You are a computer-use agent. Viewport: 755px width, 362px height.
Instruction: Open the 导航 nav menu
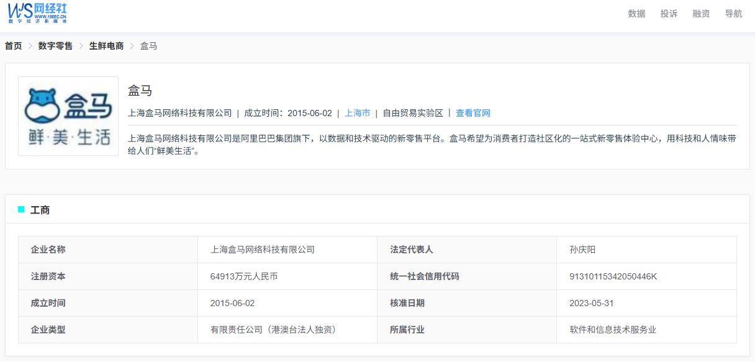coord(733,14)
